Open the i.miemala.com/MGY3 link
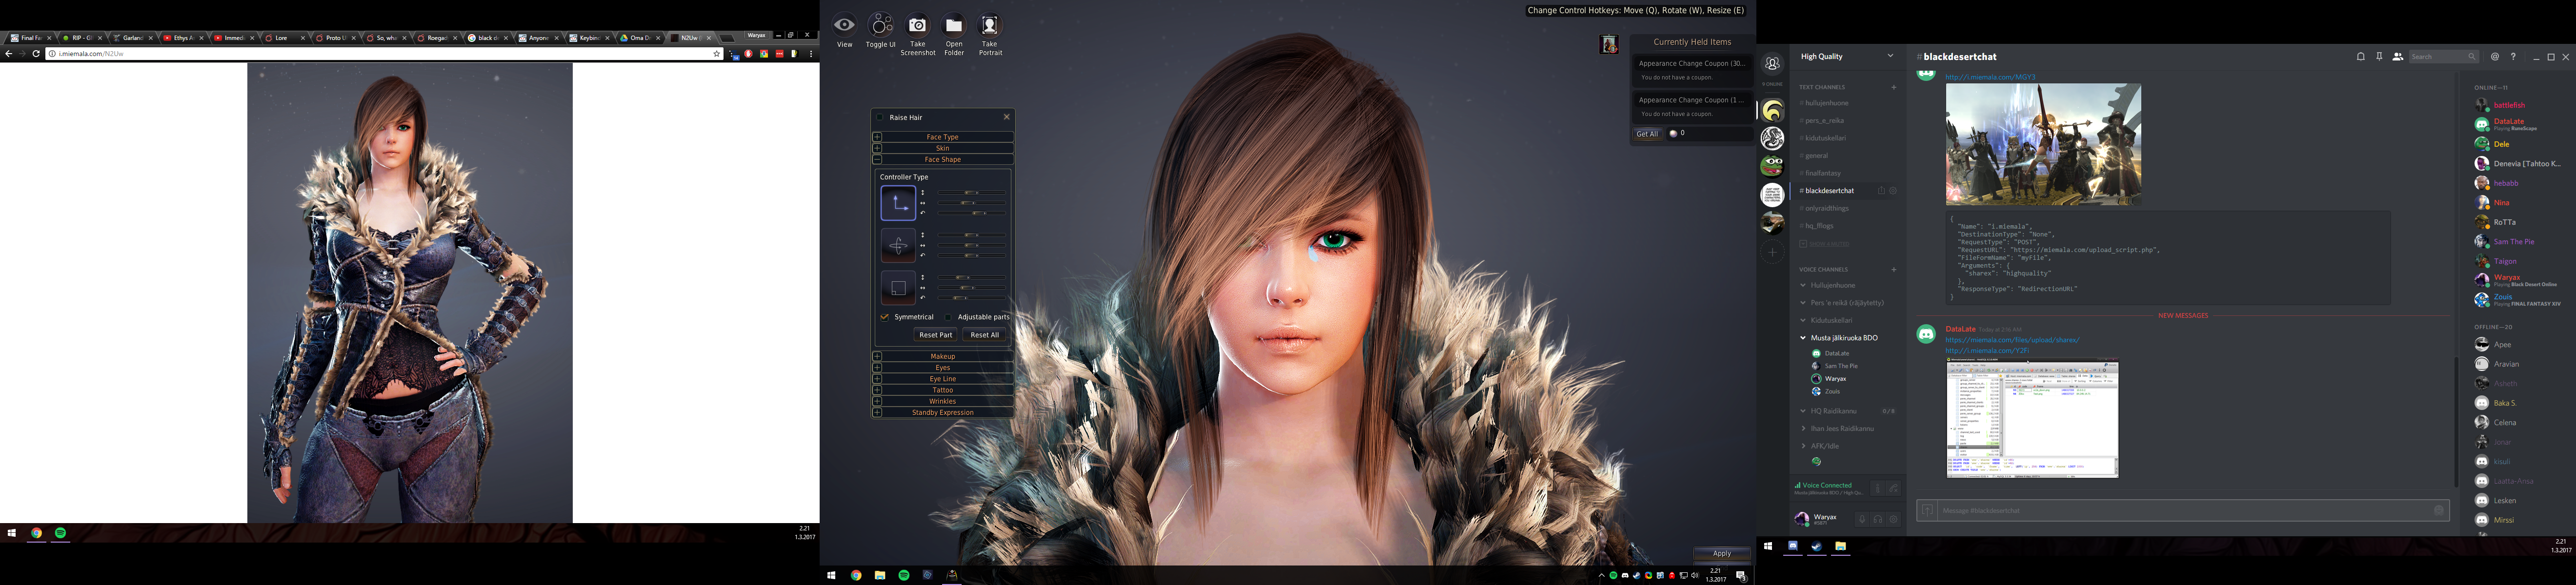 coord(1990,77)
